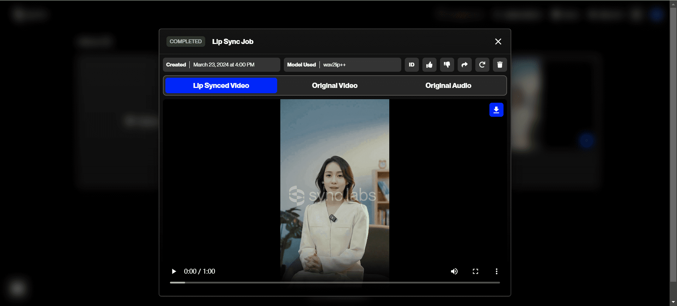Delete the job with the trash icon
Image resolution: width=677 pixels, height=306 pixels.
point(500,65)
